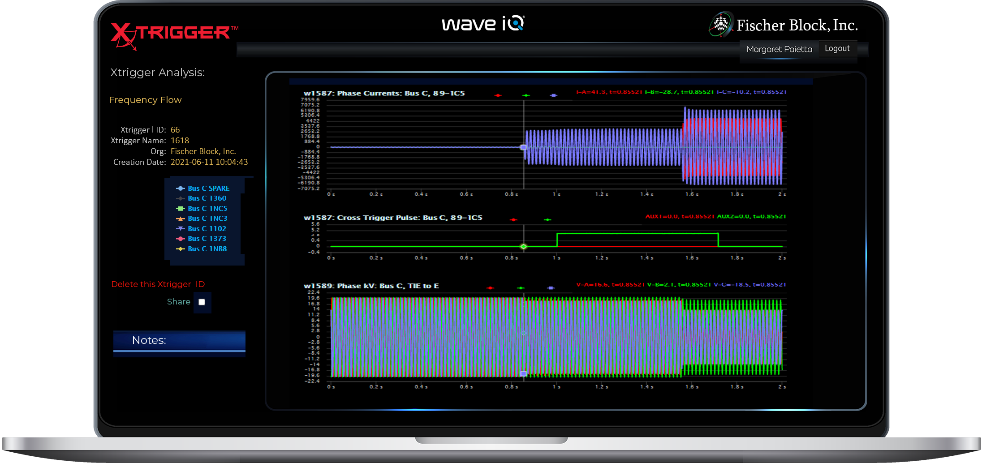Toggle blue I-C series in Phase Currents legend
Image resolution: width=982 pixels, height=463 pixels.
tap(554, 95)
